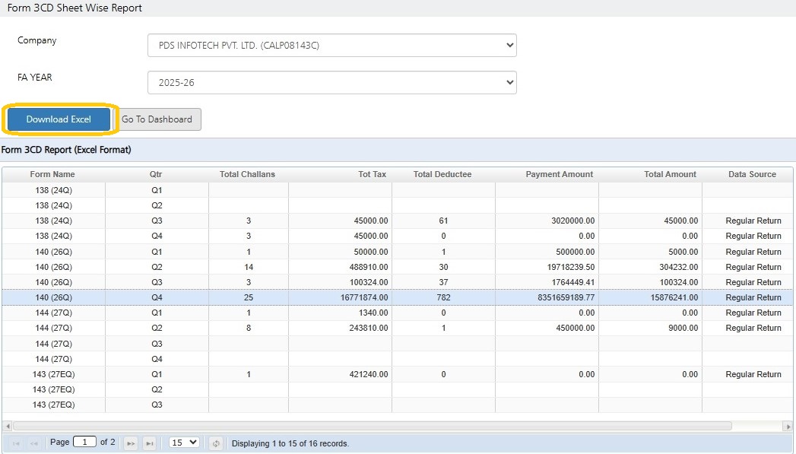Click payment amount 19718239.50

click(x=571, y=267)
